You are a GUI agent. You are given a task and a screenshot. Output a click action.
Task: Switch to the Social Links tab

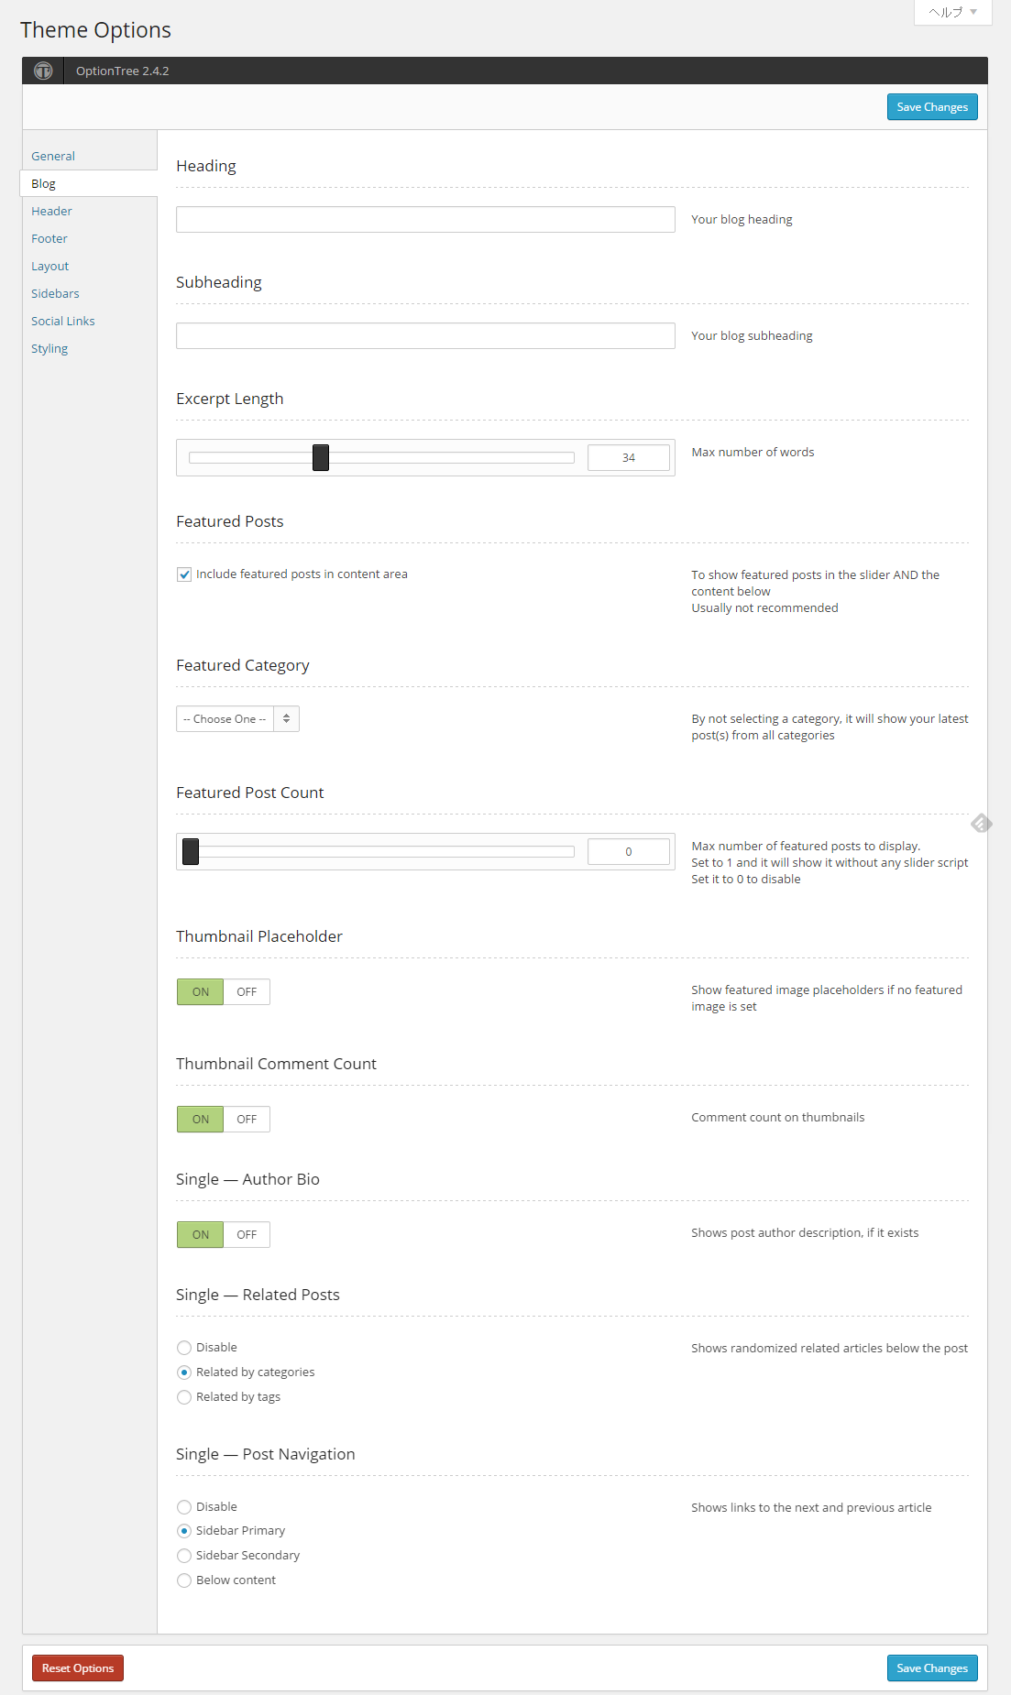click(63, 322)
